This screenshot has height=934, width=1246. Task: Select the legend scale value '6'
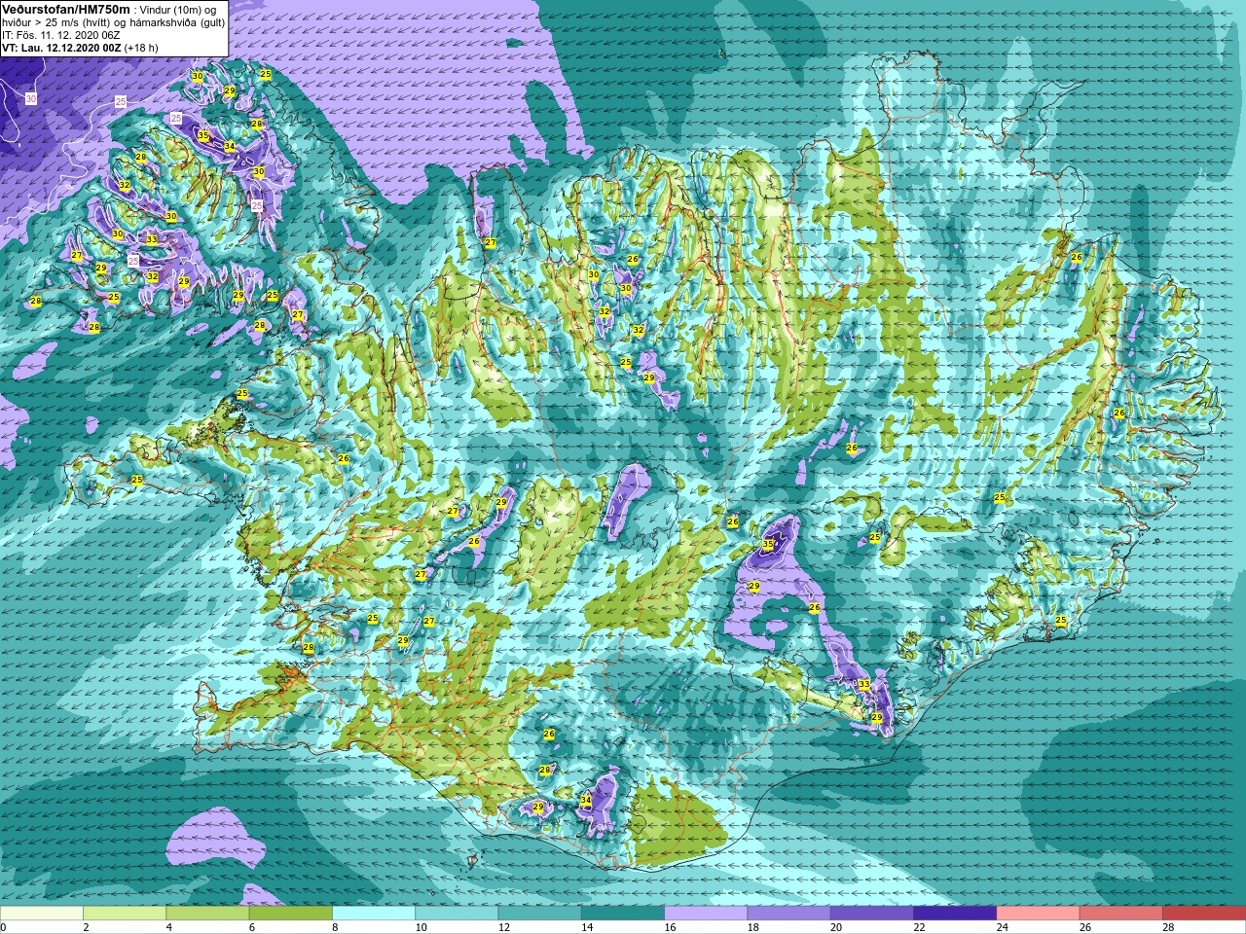[x=252, y=927]
